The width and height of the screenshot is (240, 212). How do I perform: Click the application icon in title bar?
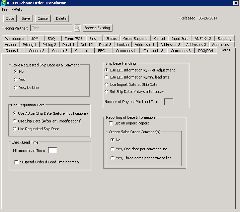click(x=3, y=3)
